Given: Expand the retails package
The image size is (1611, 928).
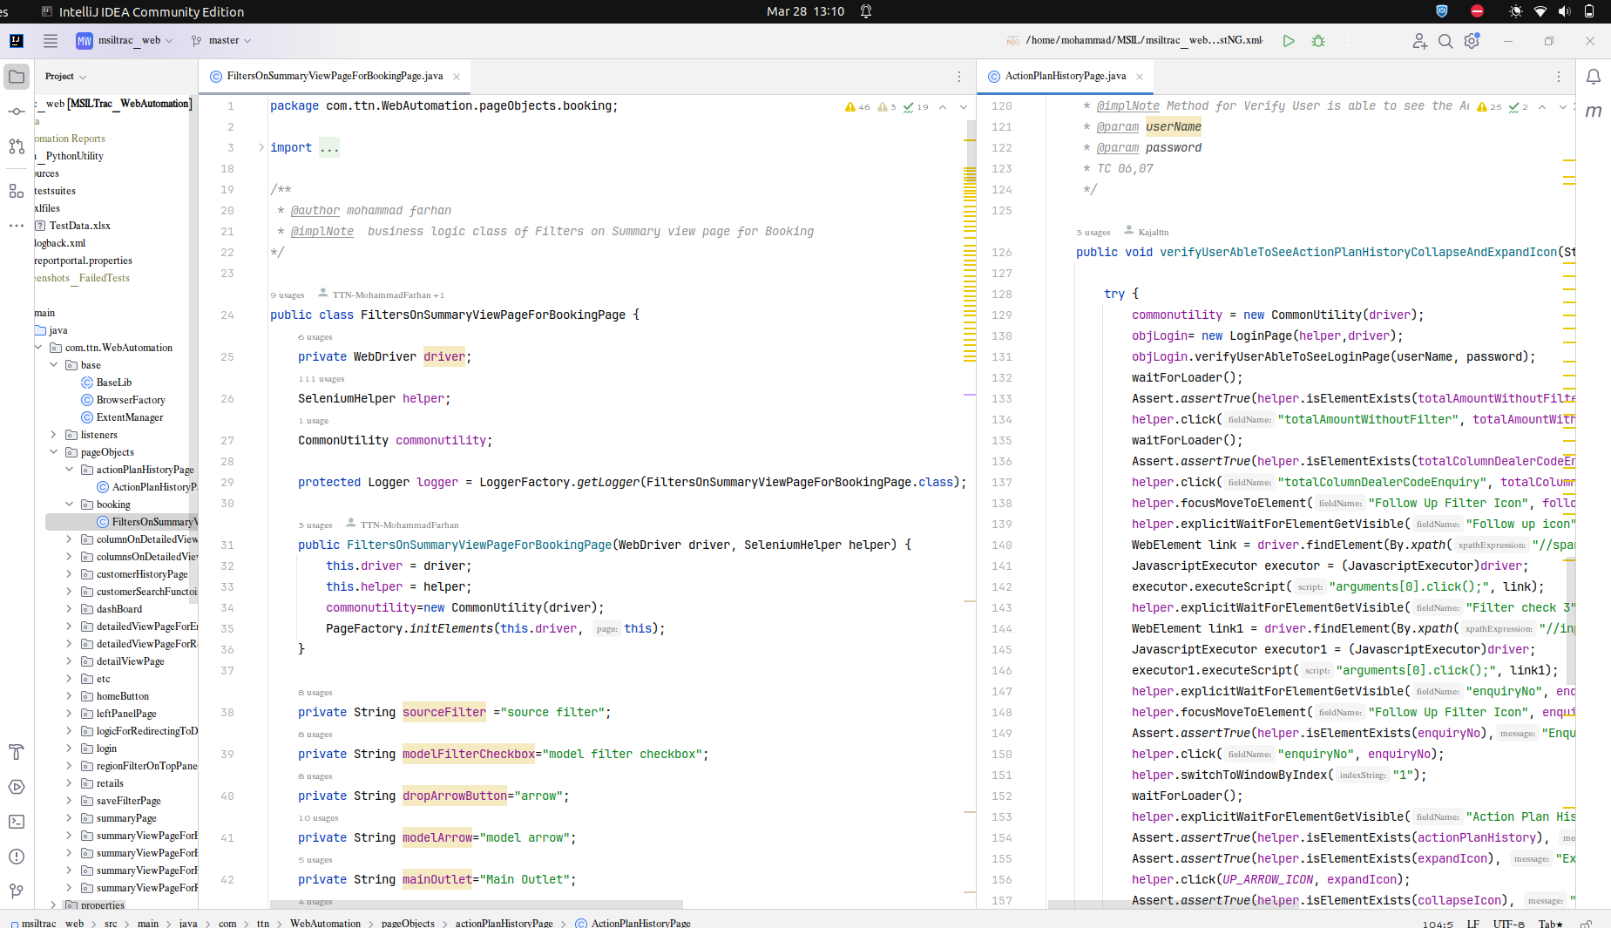Looking at the screenshot, I should point(70,783).
